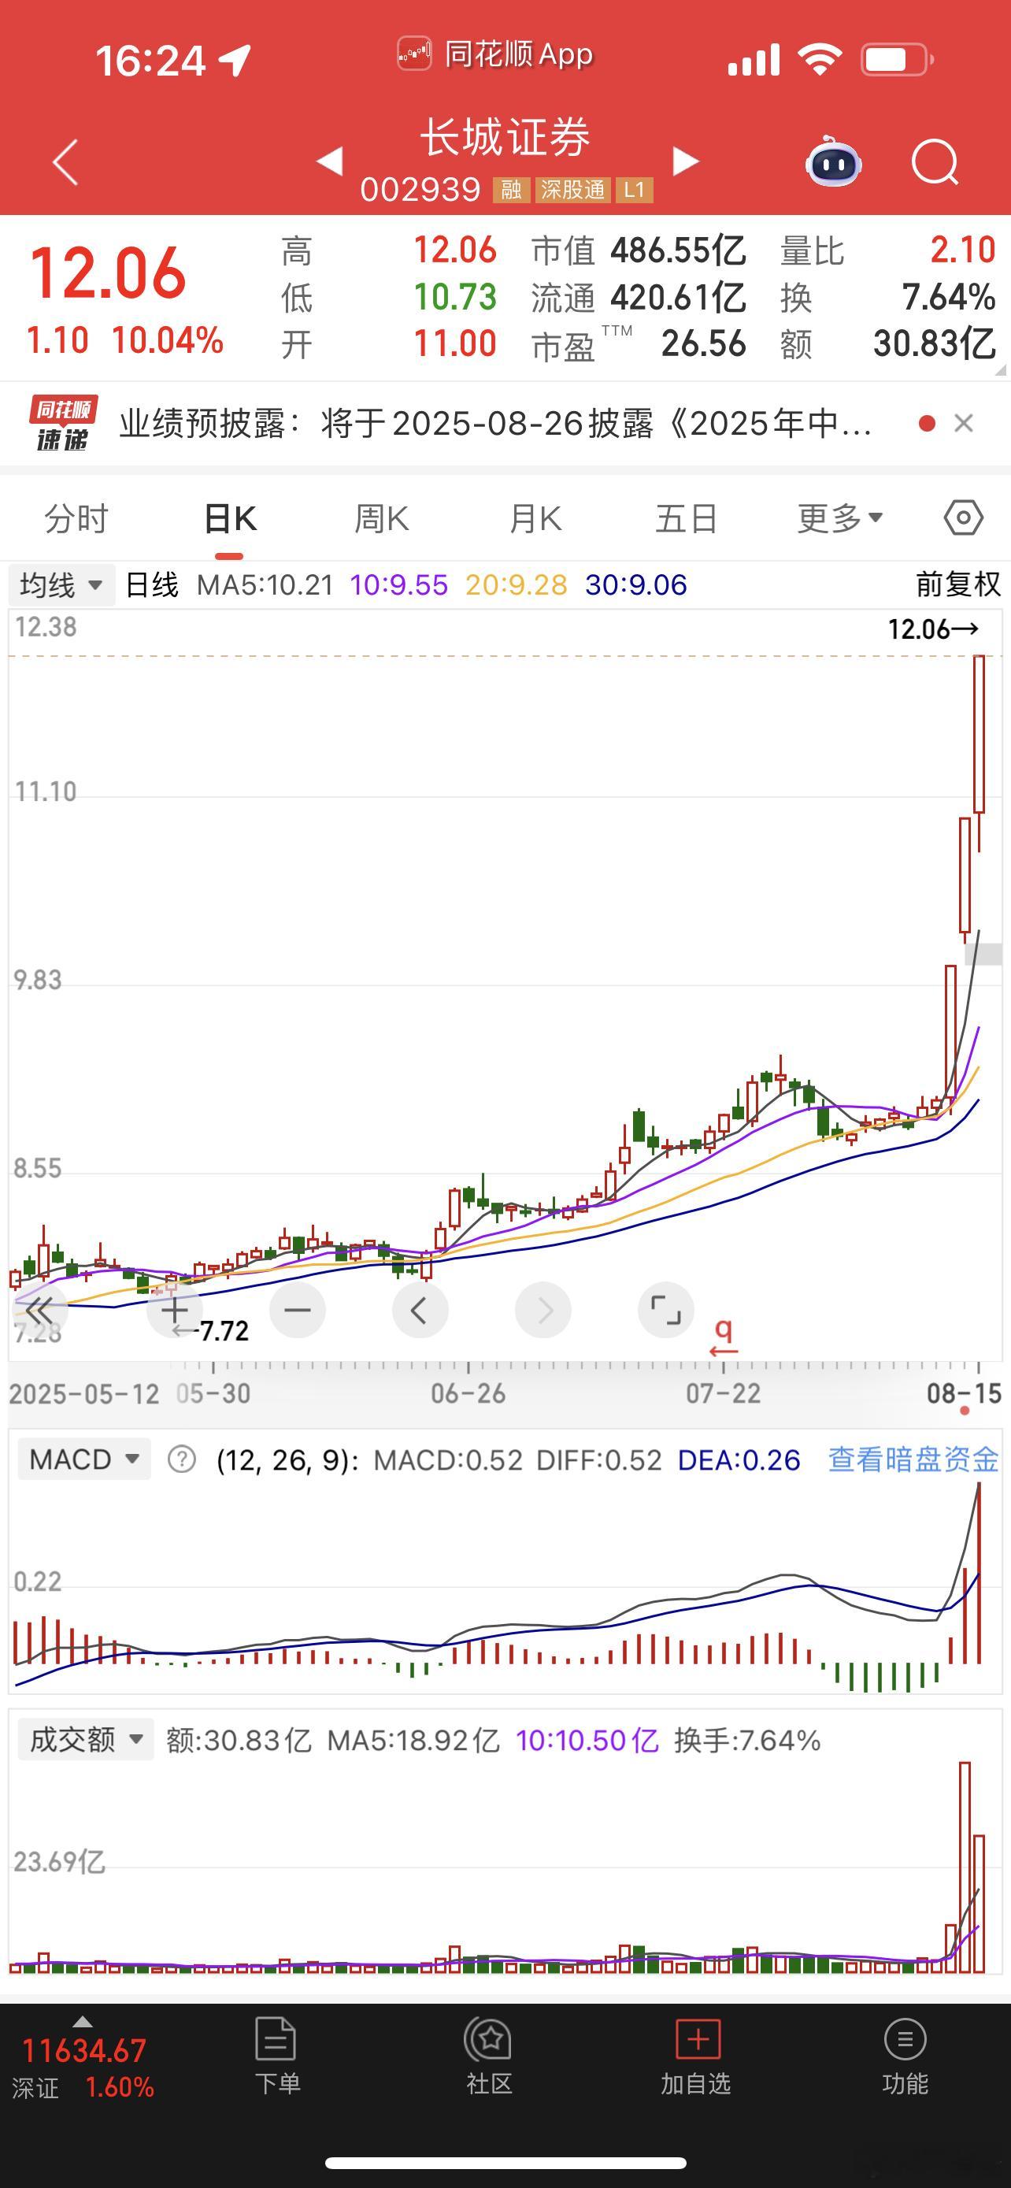Open 功能 functions menu
The image size is (1011, 2188).
(x=905, y=2056)
